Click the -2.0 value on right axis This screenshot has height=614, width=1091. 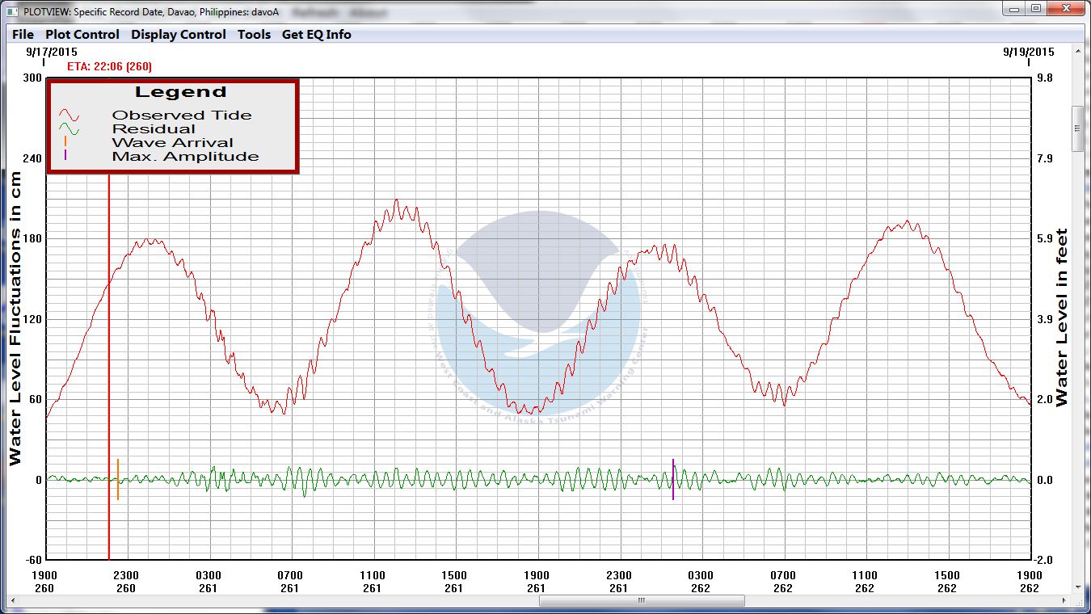[1043, 560]
